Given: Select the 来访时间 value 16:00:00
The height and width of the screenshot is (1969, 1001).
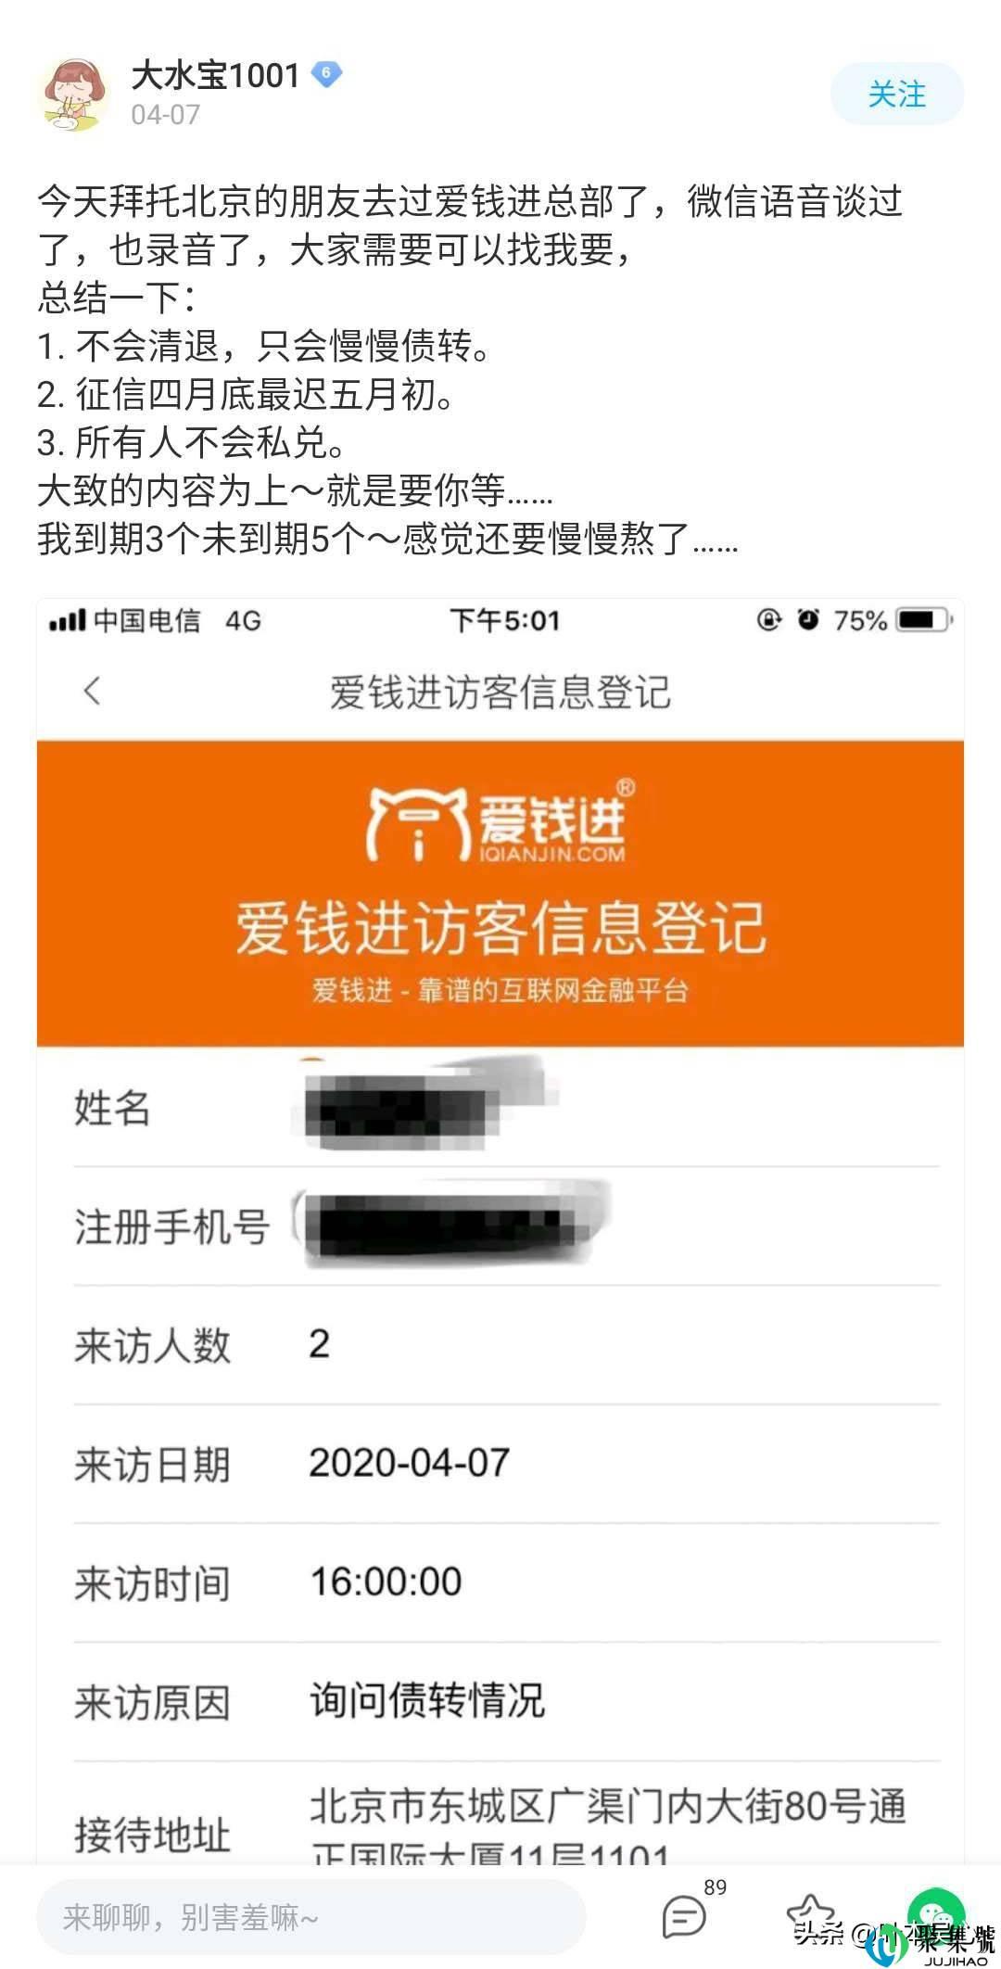Looking at the screenshot, I should tap(386, 1582).
